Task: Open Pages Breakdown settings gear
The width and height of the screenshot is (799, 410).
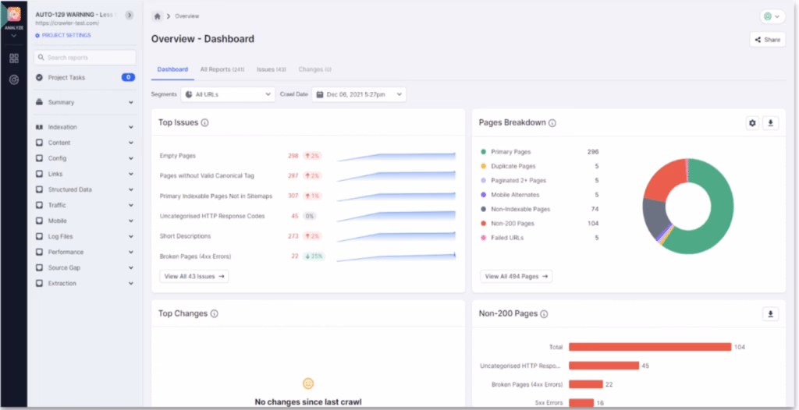Action: 752,123
